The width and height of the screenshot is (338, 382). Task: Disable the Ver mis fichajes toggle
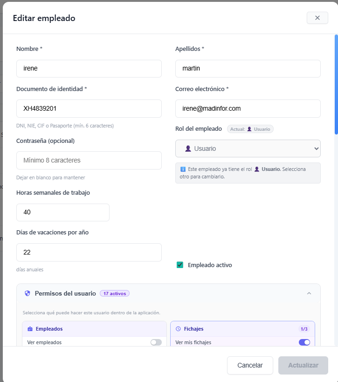point(304,342)
